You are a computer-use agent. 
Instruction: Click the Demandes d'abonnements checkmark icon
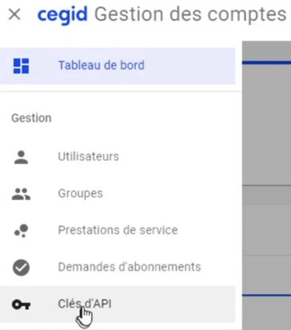21,268
